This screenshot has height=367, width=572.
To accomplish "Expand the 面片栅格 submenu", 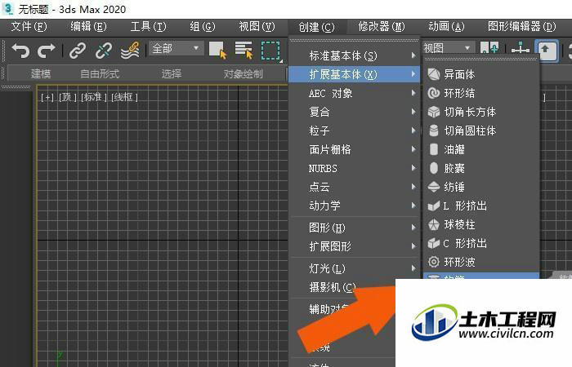I will tap(354, 149).
